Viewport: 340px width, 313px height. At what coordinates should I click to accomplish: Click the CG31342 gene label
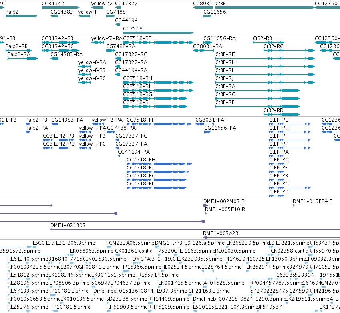click(53, 4)
